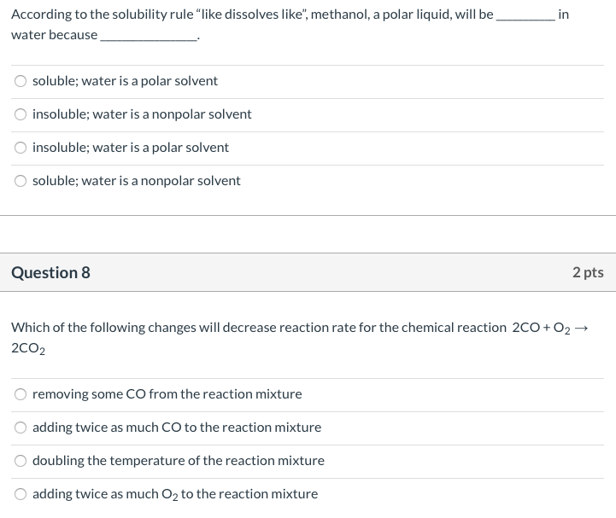The height and width of the screenshot is (518, 616).
Task: Click answer text "soluble; water is a nonpolar solvent"
Action: point(137,181)
